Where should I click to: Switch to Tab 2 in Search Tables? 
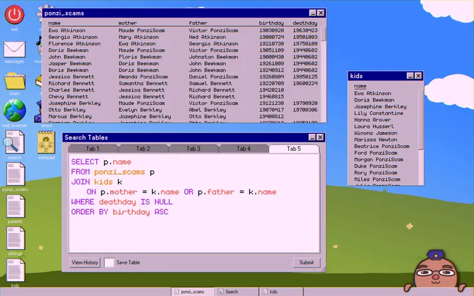tap(143, 149)
